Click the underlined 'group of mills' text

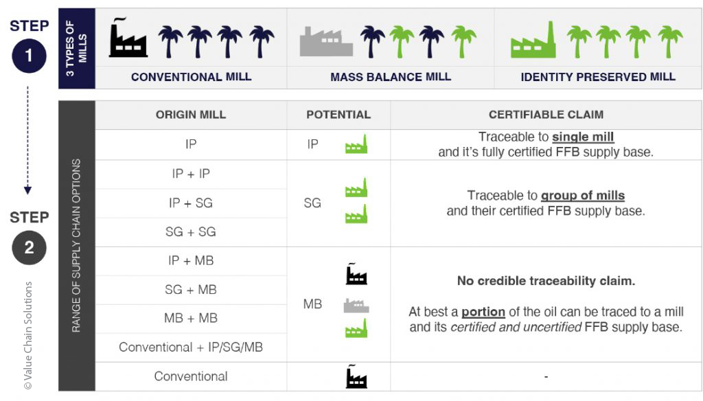tap(583, 196)
